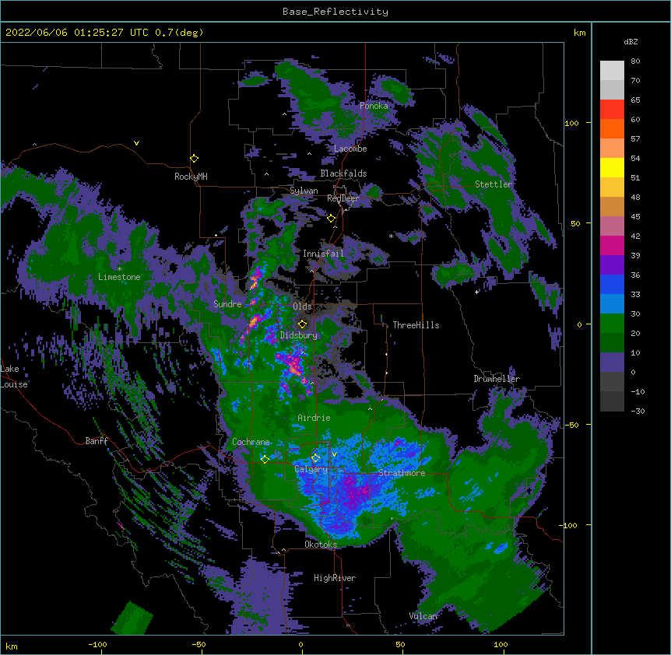This screenshot has height=655, width=671.
Task: Click the yellow V marker northeast of Calgary
Action: tap(334, 454)
